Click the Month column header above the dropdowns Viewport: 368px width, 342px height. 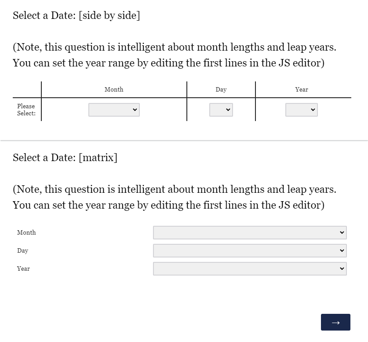pos(114,89)
